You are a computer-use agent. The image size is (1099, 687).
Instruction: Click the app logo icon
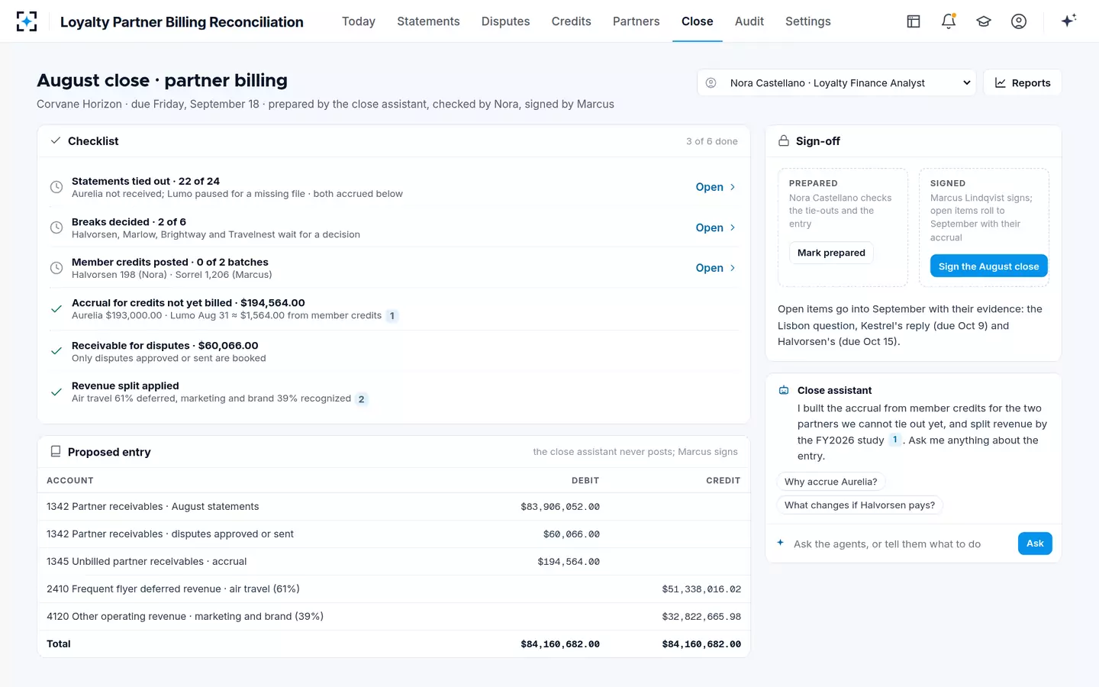27,21
